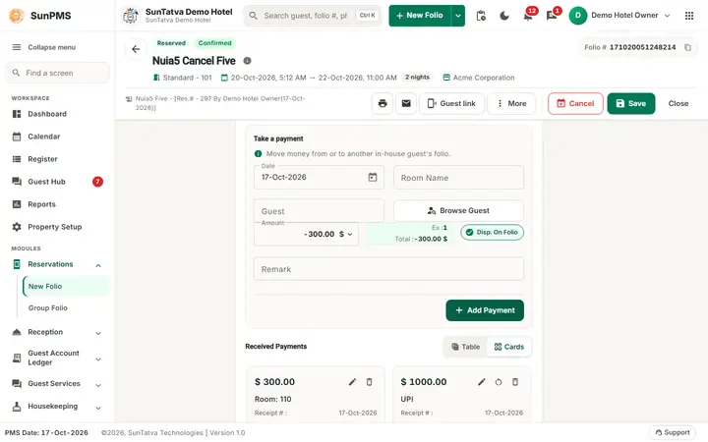Switch received payments to Cards view
Viewport: 708px width, 442px height.
(x=509, y=347)
